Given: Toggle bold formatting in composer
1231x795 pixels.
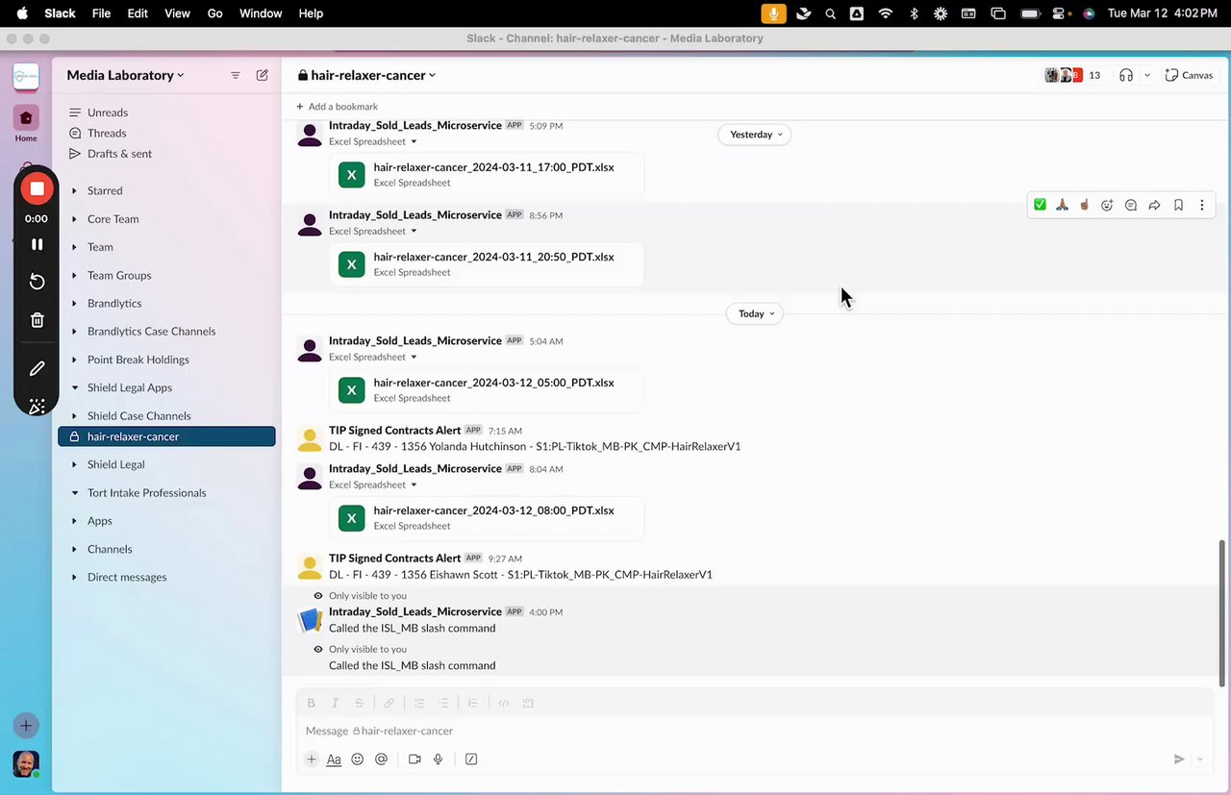Looking at the screenshot, I should 311,703.
